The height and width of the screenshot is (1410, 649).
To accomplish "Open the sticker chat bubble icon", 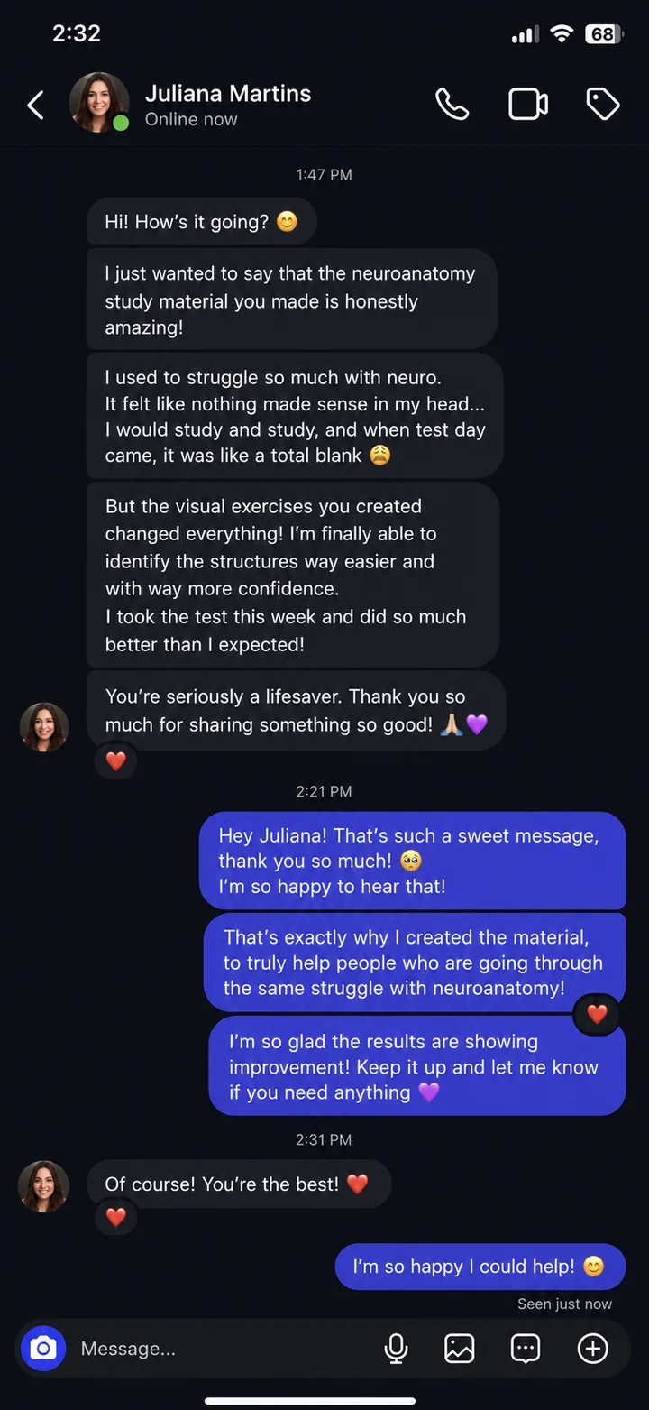I will click(x=526, y=1349).
